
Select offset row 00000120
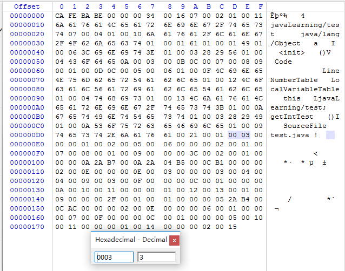(x=27, y=181)
